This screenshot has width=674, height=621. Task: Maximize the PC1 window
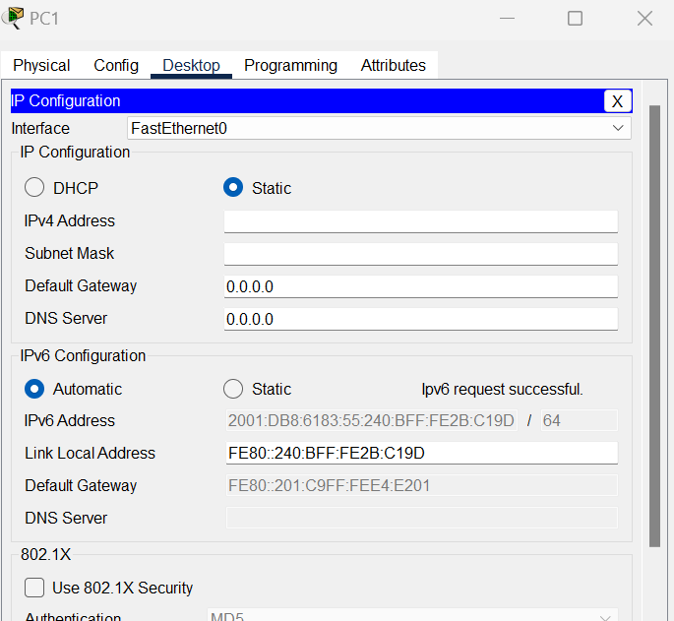[576, 19]
